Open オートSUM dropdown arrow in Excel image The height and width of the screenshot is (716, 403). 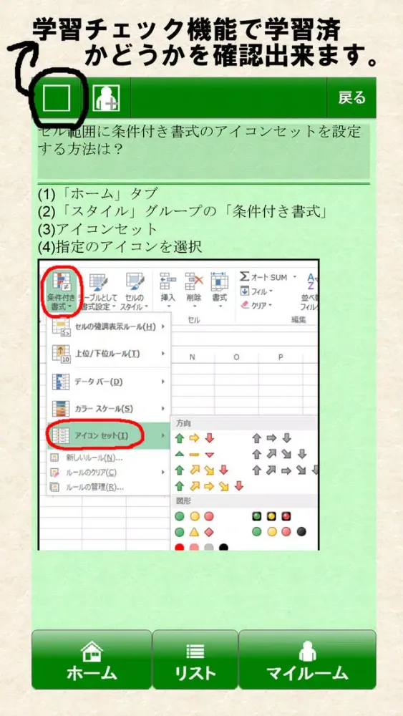[294, 276]
